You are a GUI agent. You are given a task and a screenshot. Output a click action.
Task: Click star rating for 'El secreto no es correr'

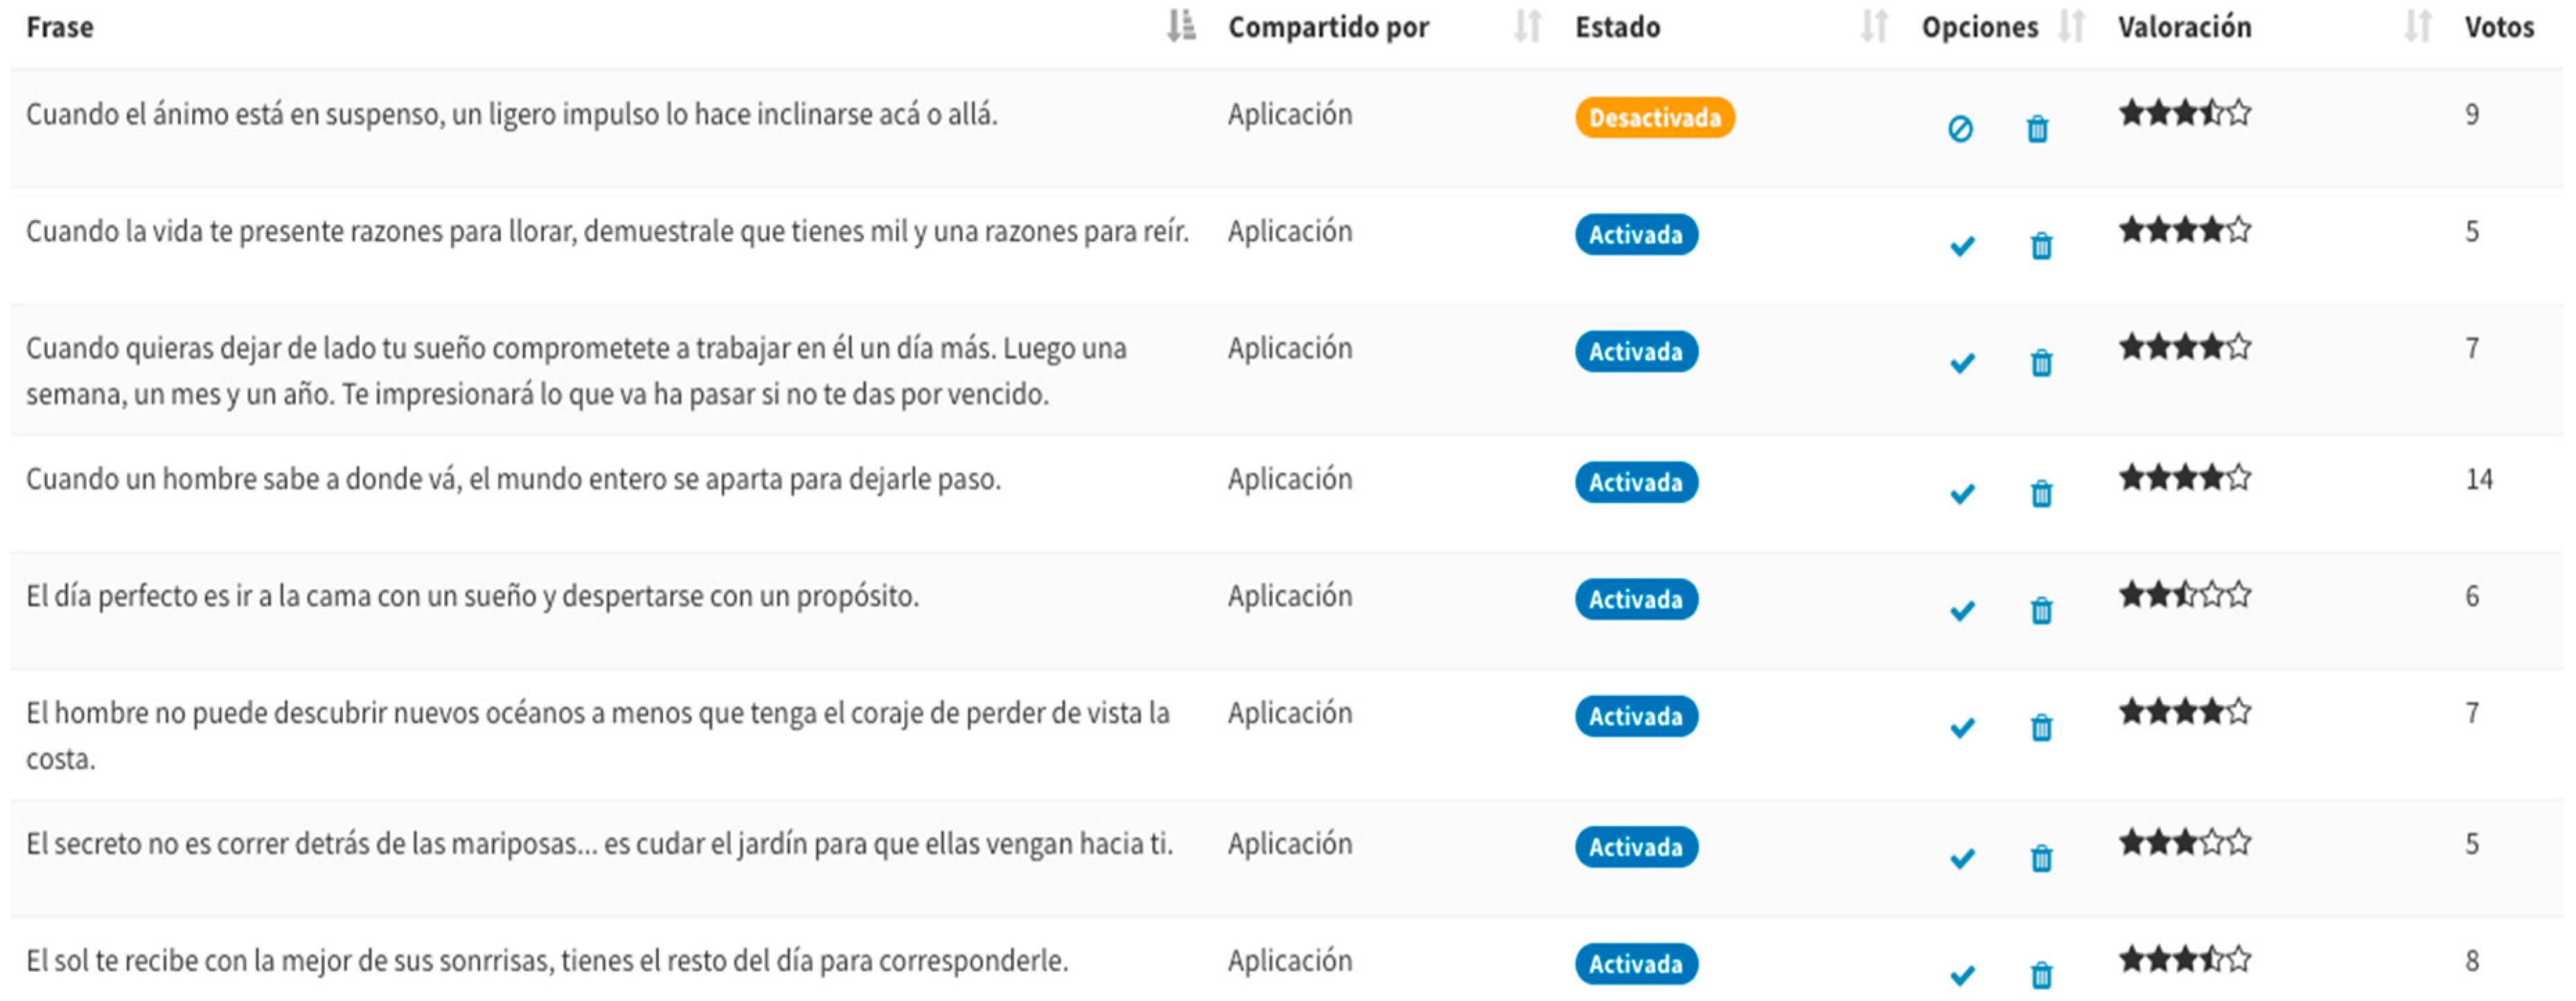click(2184, 843)
